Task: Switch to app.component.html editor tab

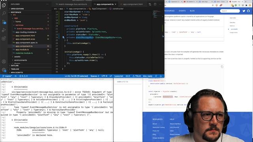Action: pyautogui.click(x=133, y=4)
